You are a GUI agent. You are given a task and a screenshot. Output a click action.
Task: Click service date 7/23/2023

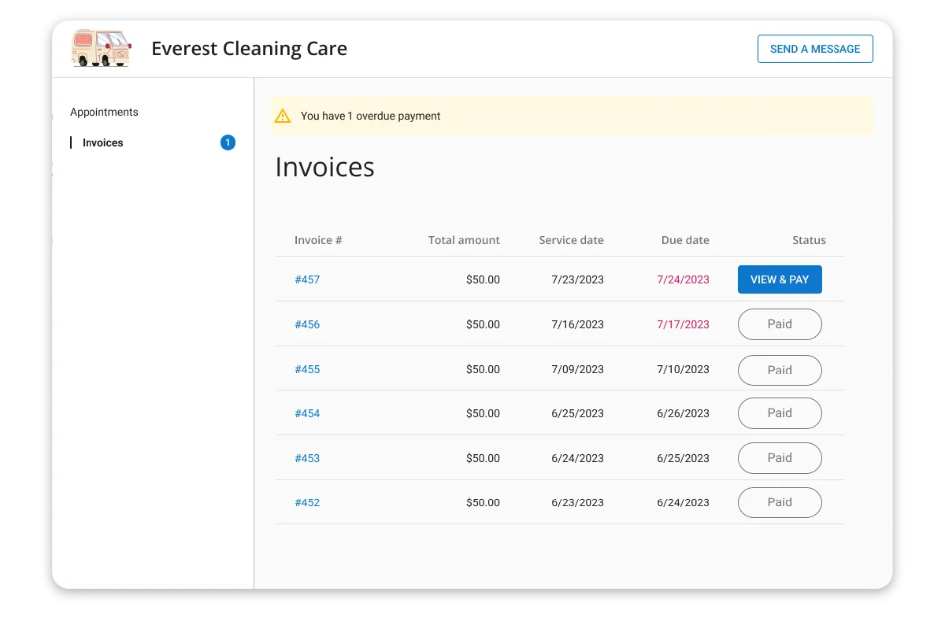coord(577,279)
